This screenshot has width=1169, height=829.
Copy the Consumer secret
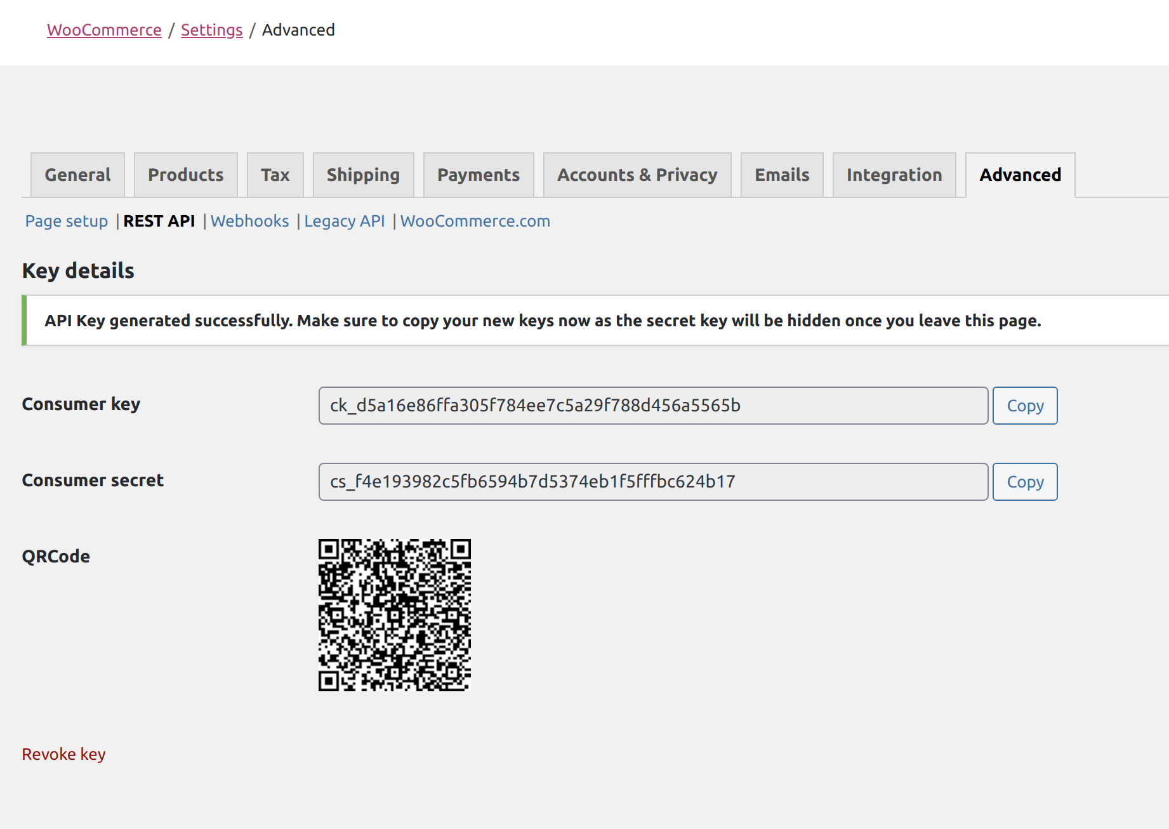(1025, 482)
